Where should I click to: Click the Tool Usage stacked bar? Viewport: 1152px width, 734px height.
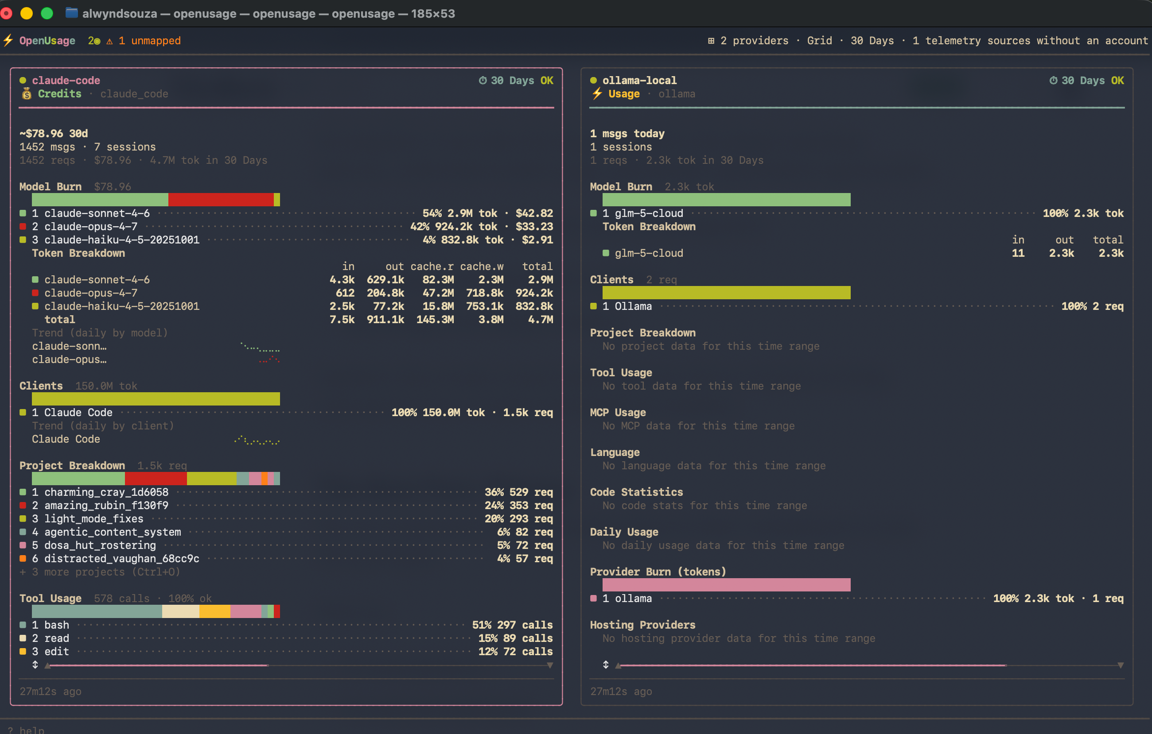pos(156,611)
